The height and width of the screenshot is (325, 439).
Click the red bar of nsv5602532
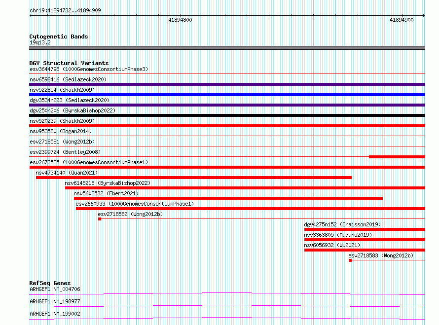(x=228, y=198)
